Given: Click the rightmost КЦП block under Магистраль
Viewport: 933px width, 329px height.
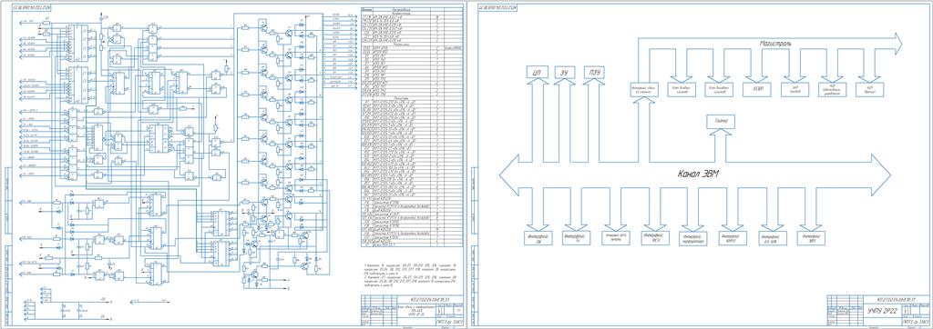Looking at the screenshot, I should (x=869, y=90).
